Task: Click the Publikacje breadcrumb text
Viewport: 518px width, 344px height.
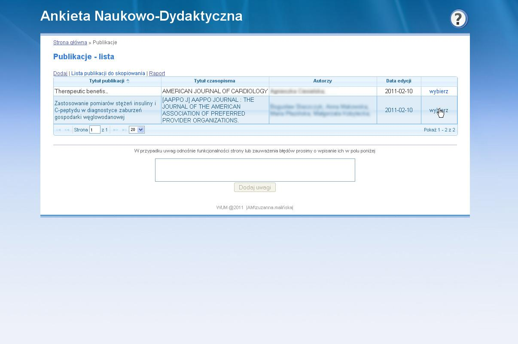Action: pos(105,43)
